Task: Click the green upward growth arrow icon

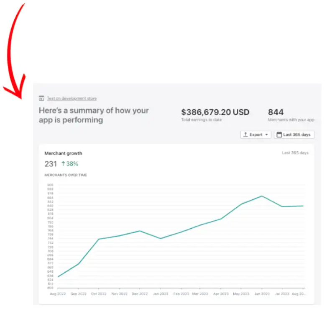Action: coord(63,164)
